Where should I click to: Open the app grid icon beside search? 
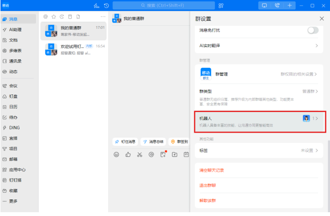[x=221, y=6]
